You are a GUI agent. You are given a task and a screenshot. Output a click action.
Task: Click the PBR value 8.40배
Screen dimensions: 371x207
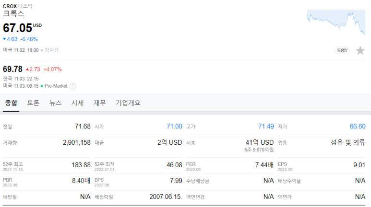click(x=81, y=181)
